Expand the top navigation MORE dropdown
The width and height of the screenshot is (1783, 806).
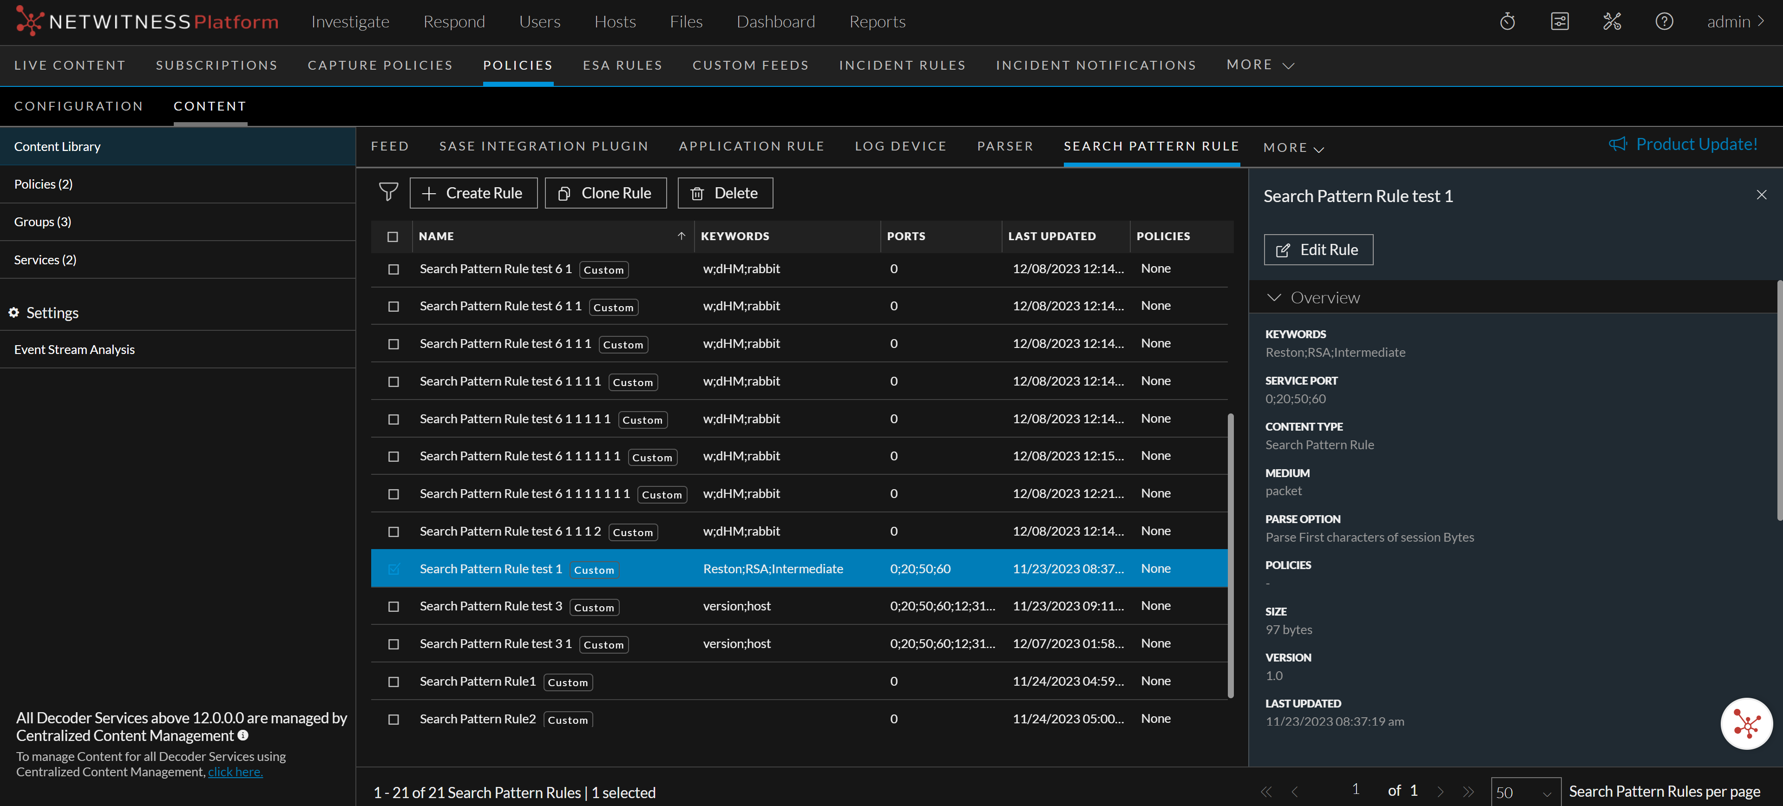(x=1260, y=65)
